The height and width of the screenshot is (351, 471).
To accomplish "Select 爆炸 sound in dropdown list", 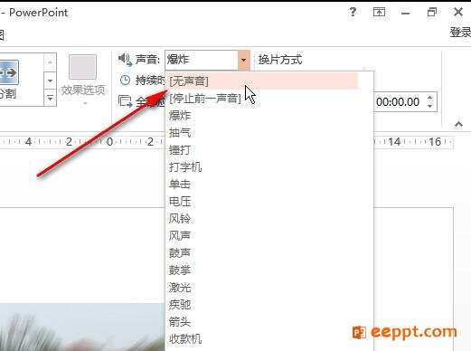I will coord(261,116).
